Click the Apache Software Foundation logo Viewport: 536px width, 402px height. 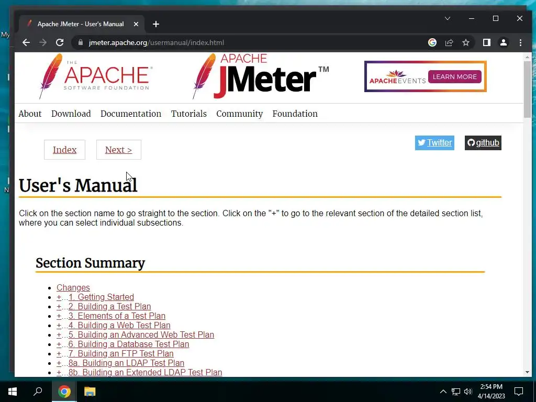95,76
